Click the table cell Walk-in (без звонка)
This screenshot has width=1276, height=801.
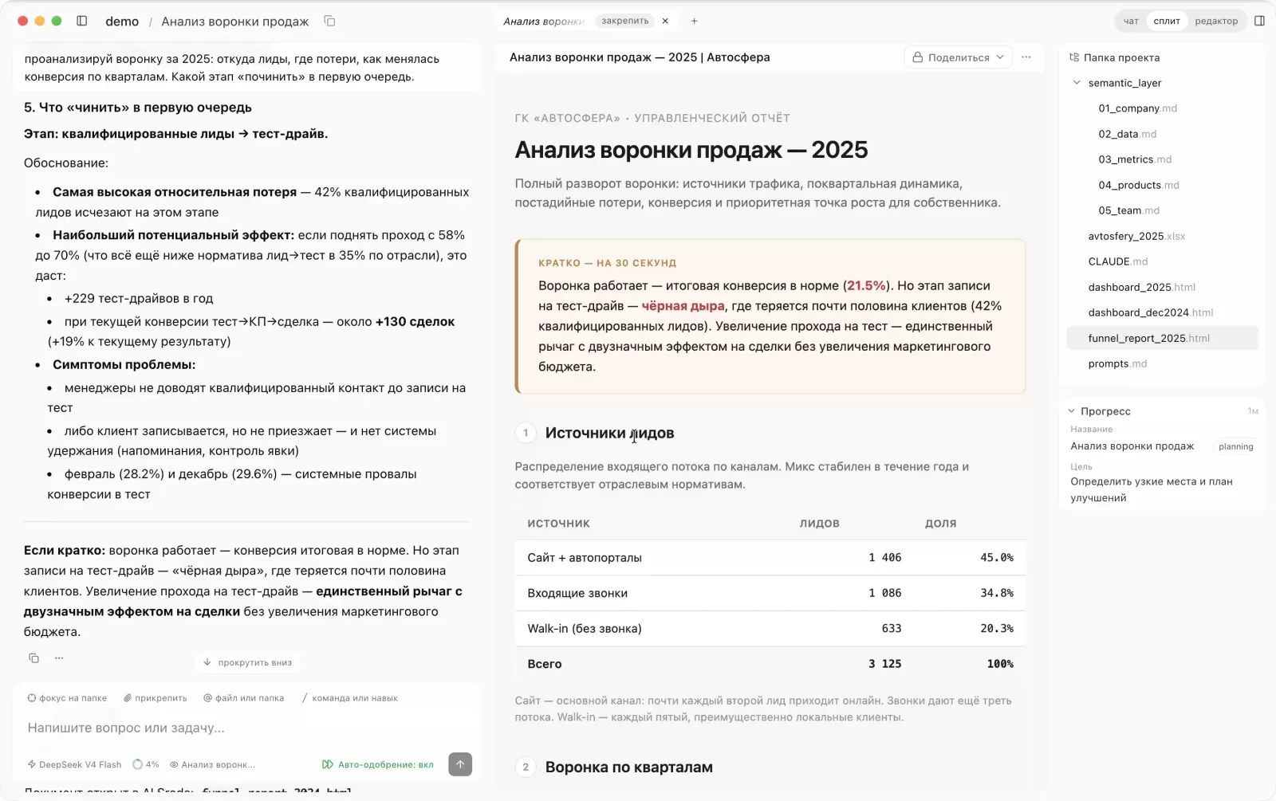pyautogui.click(x=585, y=628)
